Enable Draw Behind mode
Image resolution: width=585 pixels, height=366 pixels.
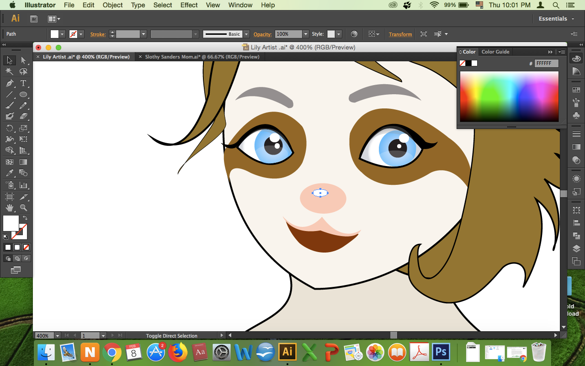pos(17,258)
